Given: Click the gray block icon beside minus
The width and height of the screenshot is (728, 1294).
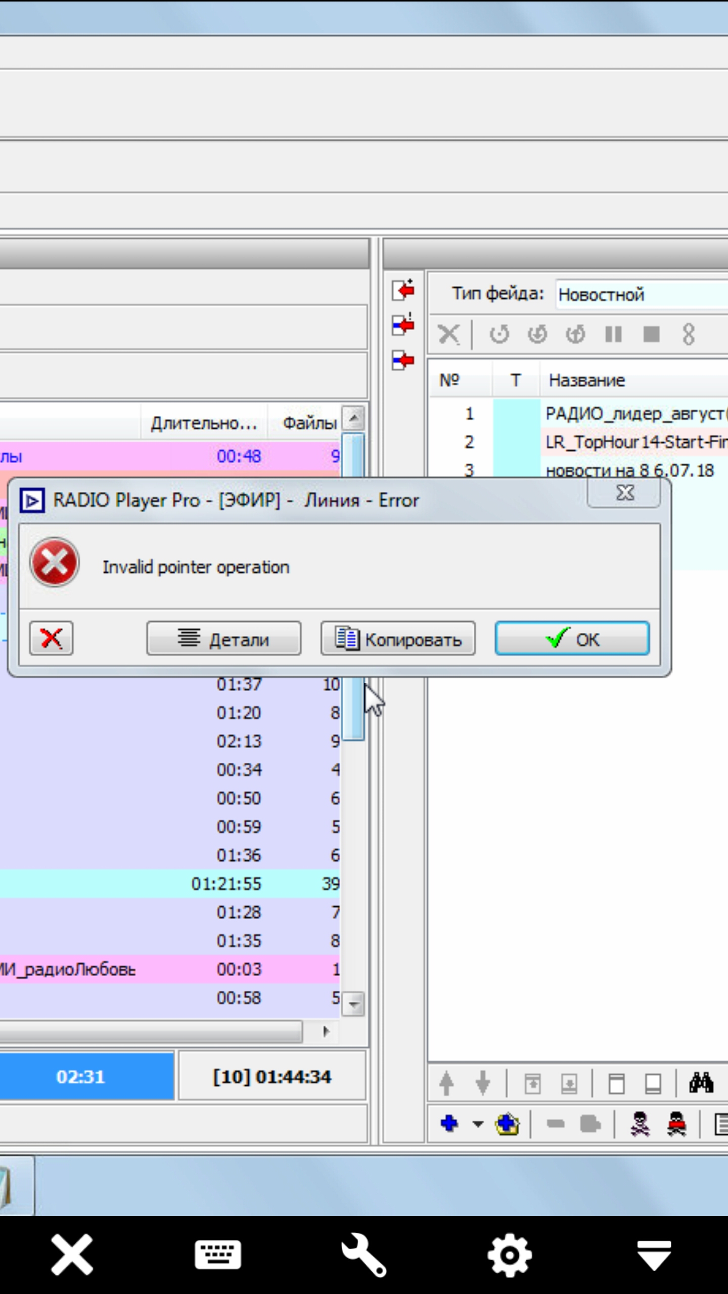Looking at the screenshot, I should [590, 1124].
